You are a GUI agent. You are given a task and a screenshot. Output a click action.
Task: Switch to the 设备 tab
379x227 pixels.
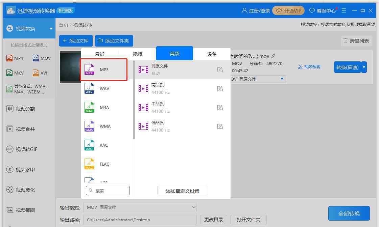pos(212,54)
